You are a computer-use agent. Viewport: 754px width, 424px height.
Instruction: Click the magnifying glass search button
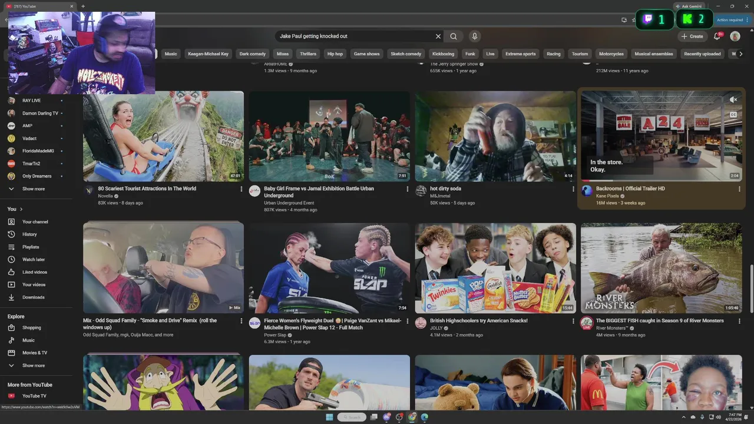pos(454,37)
